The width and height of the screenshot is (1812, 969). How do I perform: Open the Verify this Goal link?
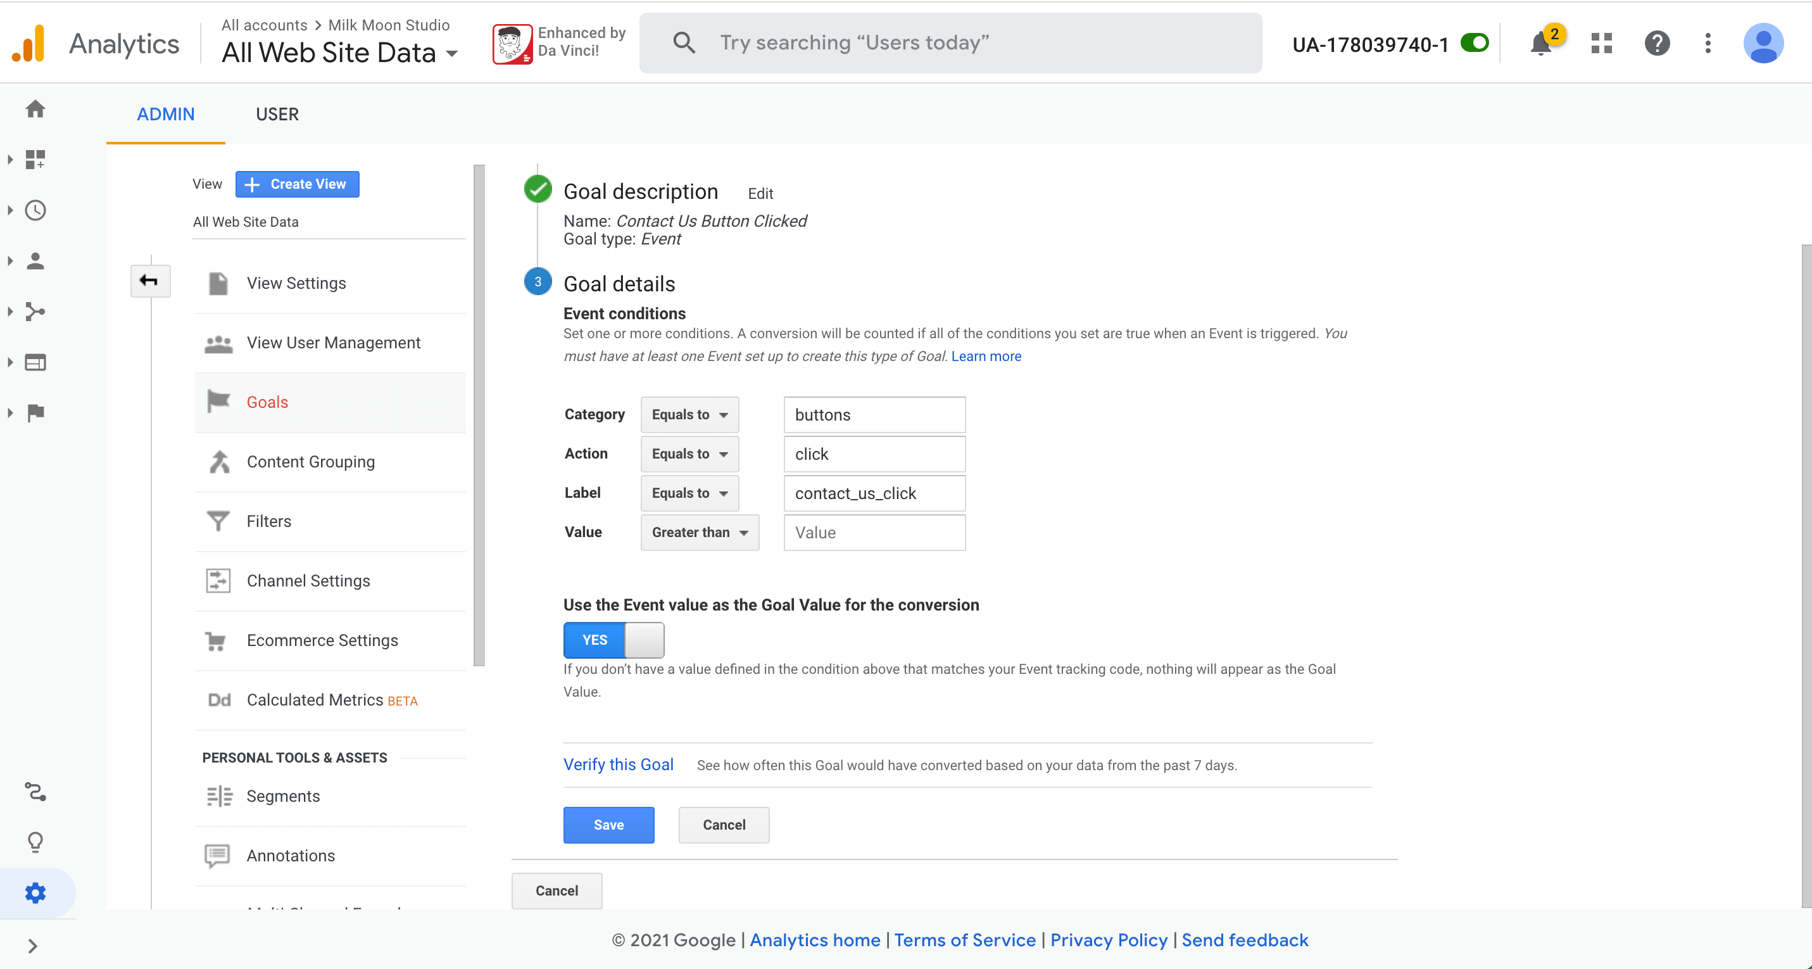tap(619, 764)
